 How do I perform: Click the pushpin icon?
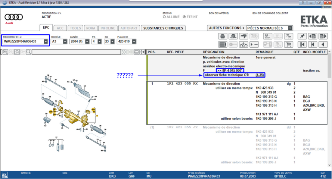click(302, 36)
